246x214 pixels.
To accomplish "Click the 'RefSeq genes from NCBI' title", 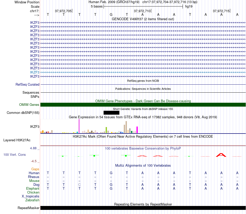I will (143, 81).
